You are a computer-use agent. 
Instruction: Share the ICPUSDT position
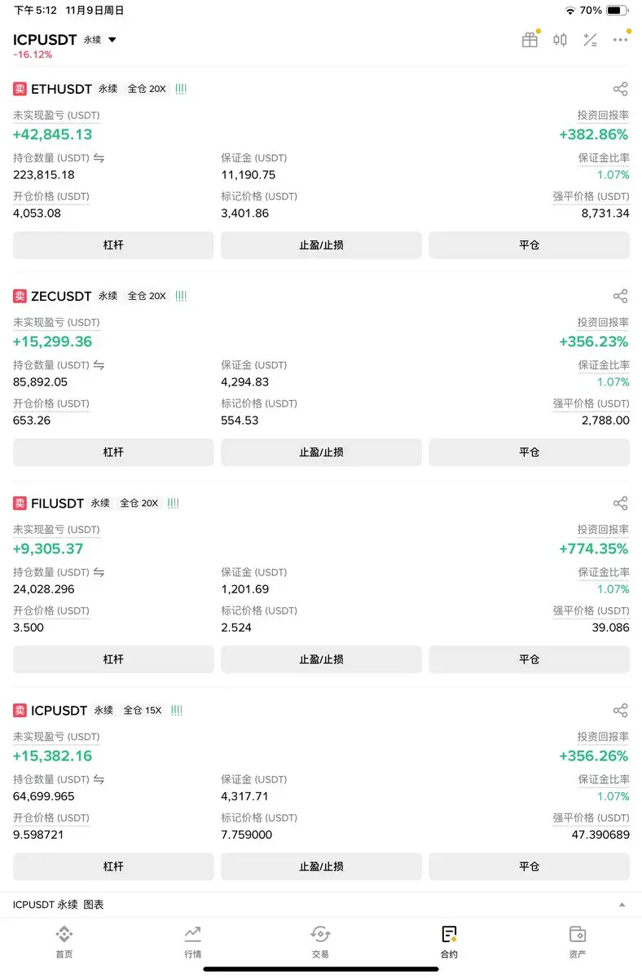tap(620, 710)
